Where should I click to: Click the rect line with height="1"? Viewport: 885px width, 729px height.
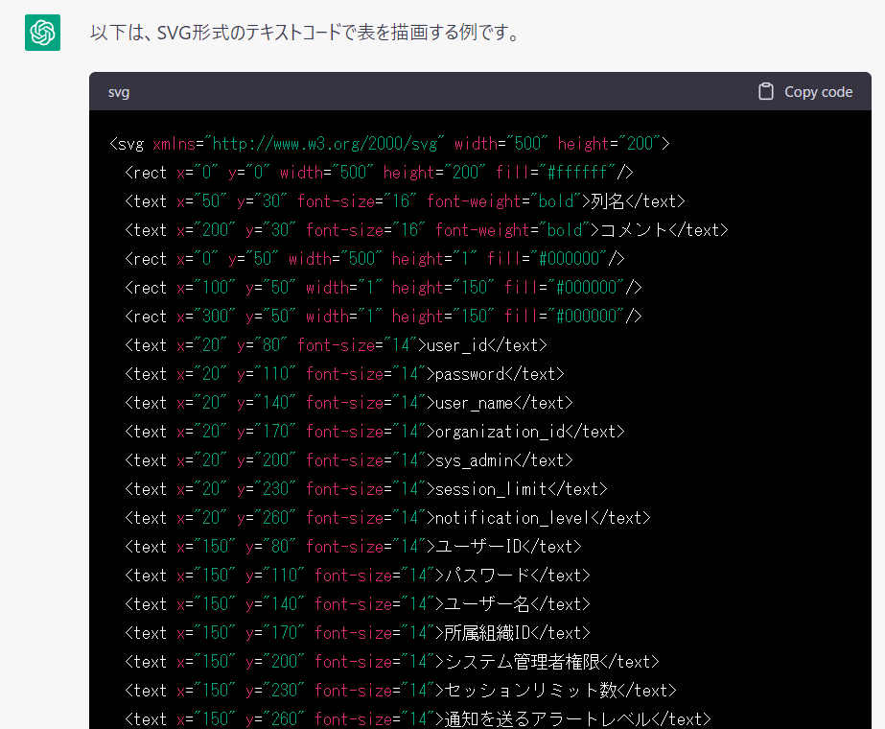(x=375, y=259)
